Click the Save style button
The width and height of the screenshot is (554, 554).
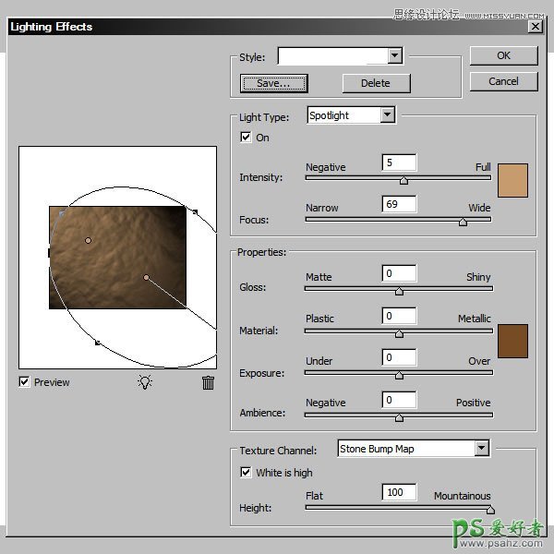click(x=273, y=83)
